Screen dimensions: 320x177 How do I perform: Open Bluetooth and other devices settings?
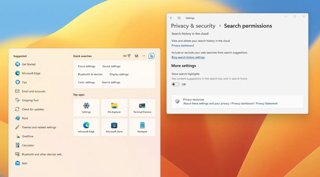[x=39, y=154]
